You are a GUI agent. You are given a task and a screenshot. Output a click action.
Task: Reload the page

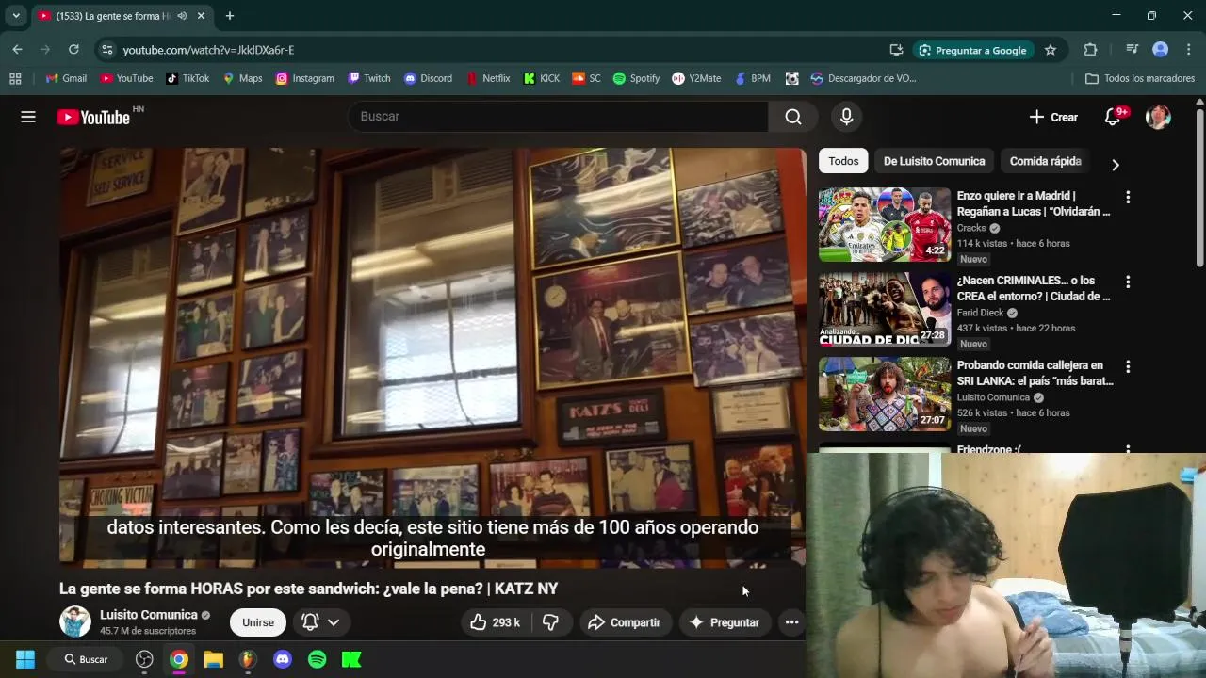click(x=73, y=50)
